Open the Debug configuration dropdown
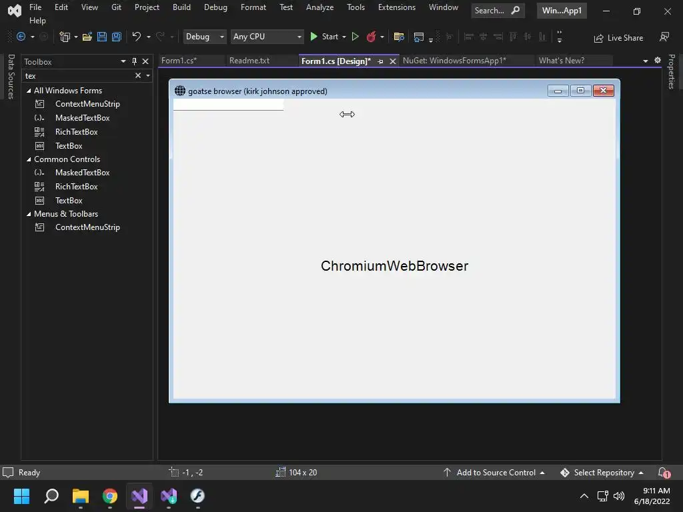 (205, 37)
